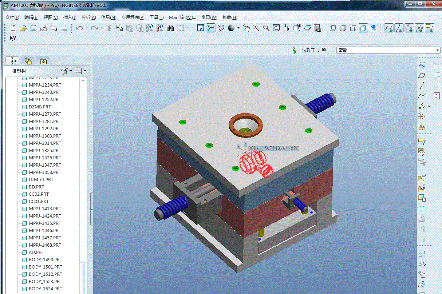Switch to the Folder Browser tab

(28, 61)
